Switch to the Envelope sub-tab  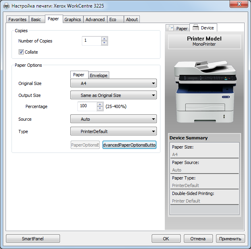[x=98, y=75]
